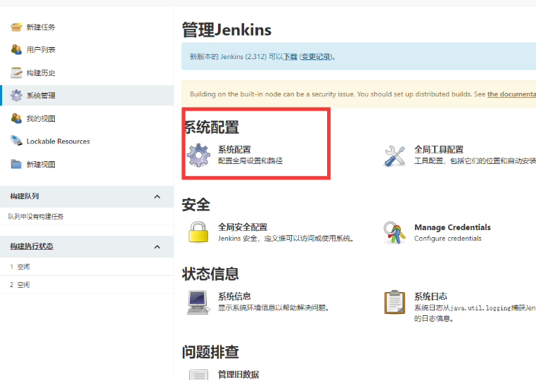The height and width of the screenshot is (380, 536).
Task: Open the 管理旧数据 link
Action: 238,374
